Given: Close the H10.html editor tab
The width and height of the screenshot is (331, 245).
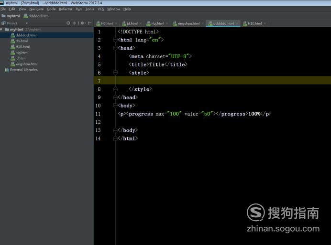Looking at the screenshot, I should (265, 23).
